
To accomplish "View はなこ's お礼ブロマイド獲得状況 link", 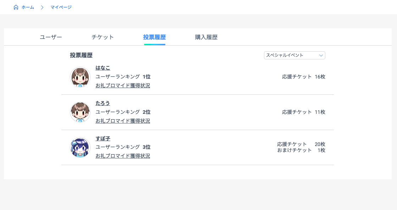I will pyautogui.click(x=123, y=86).
